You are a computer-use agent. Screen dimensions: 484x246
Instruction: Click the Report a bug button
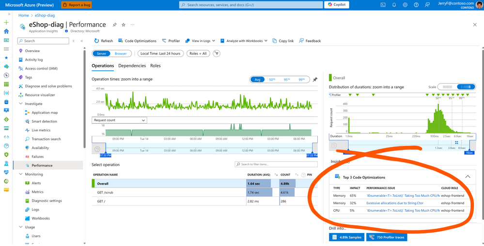76,5
